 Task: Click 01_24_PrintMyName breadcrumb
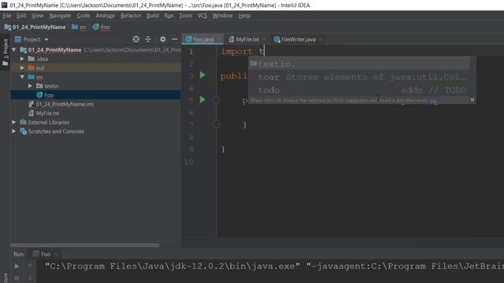(35, 28)
